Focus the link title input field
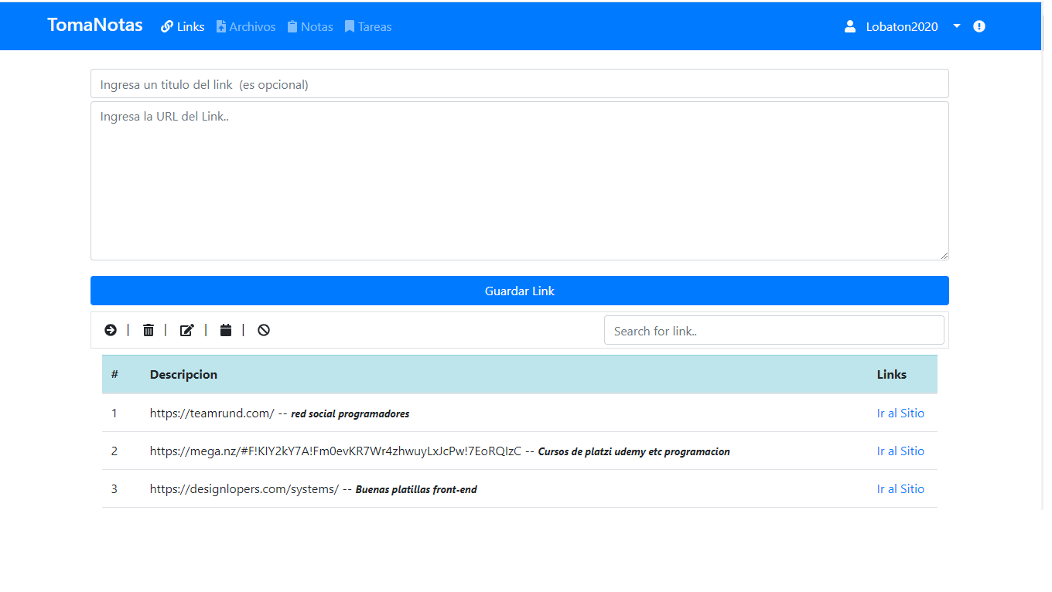Image resolution: width=1052 pixels, height=592 pixels. coord(519,84)
